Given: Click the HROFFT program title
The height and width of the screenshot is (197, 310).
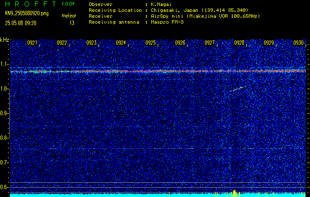Looking at the screenshot, I should click(x=31, y=4).
